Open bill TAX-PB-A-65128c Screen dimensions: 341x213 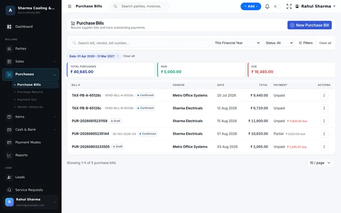point(87,95)
